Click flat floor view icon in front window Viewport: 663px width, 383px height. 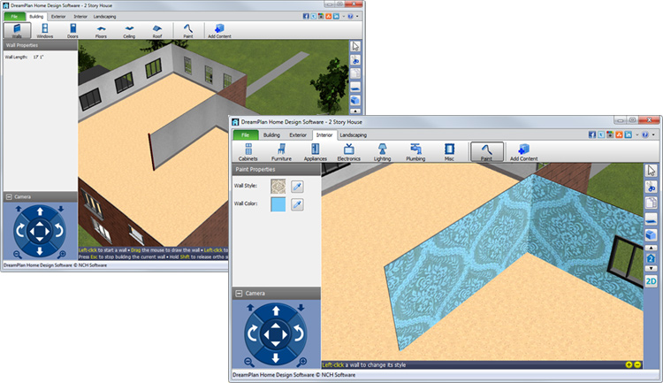pos(652,218)
